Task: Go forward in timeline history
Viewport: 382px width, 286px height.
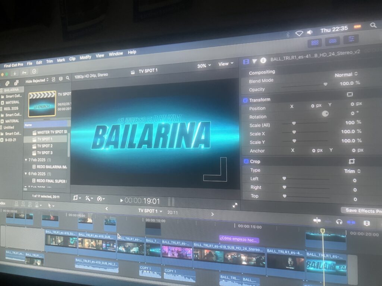Action: 212,214
